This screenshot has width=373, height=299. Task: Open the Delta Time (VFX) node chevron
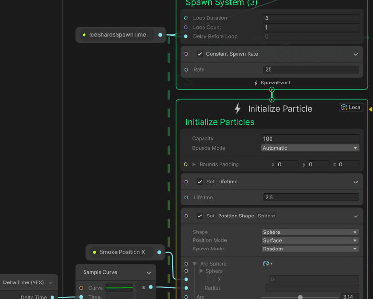51,283
